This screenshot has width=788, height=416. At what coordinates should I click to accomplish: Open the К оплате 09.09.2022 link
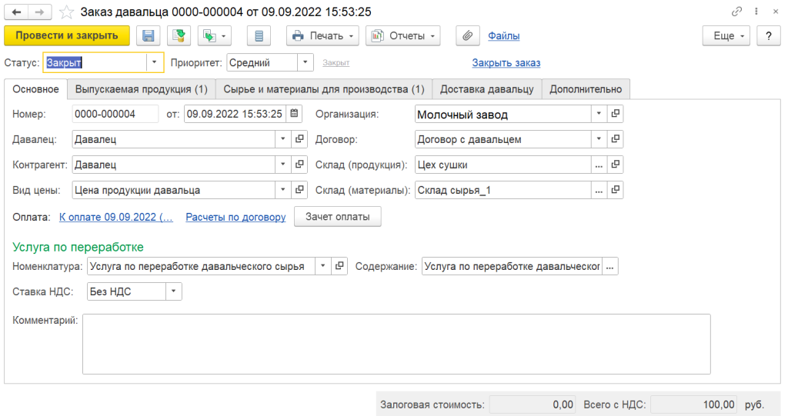click(x=116, y=217)
